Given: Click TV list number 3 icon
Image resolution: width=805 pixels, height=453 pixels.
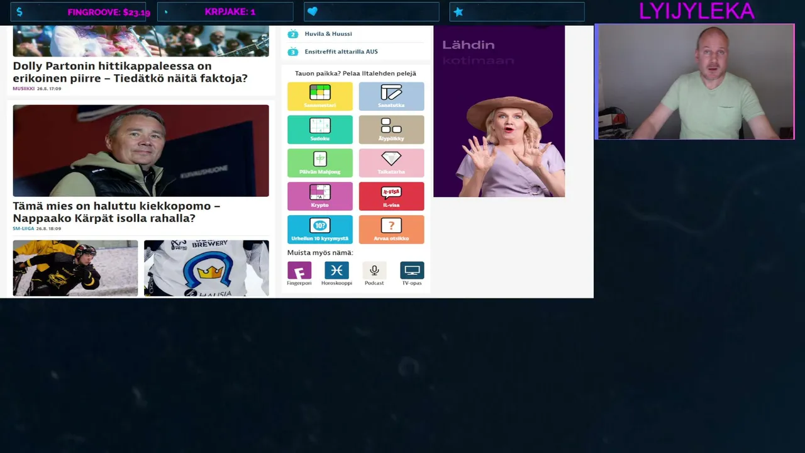Looking at the screenshot, I should coord(292,52).
